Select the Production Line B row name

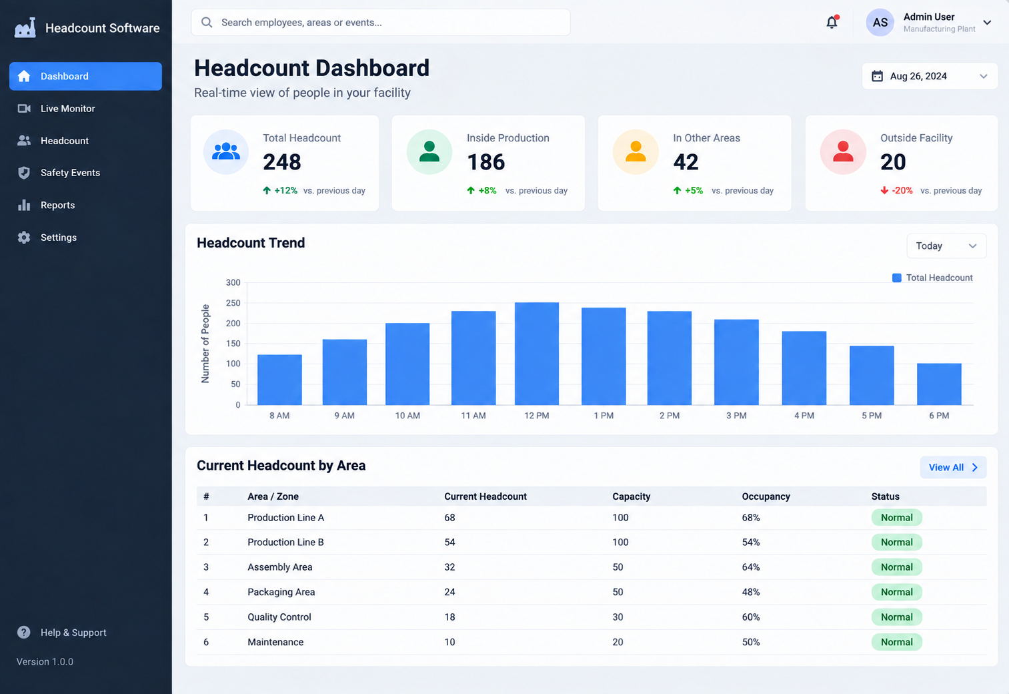point(285,543)
